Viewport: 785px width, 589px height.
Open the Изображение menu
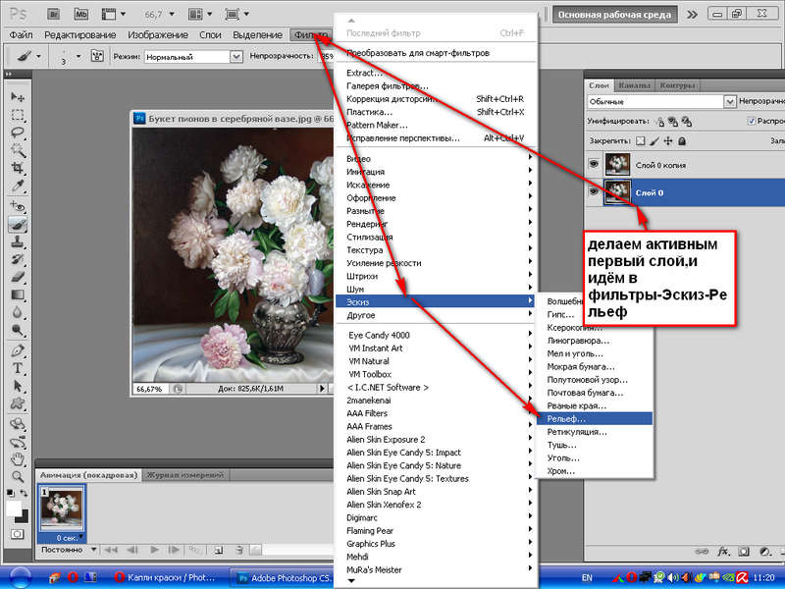(x=158, y=35)
